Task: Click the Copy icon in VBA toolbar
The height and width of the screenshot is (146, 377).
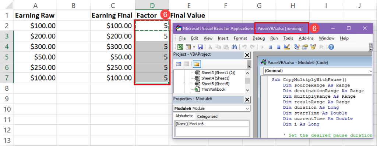Action: [x=218, y=47]
